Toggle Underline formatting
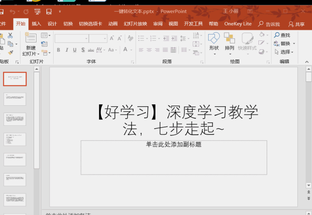This screenshot has width=312, height=215. coord(75,50)
